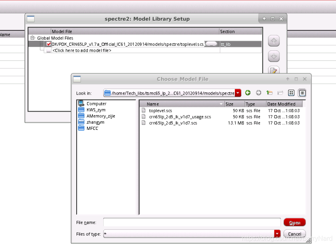Screen dimensions: 336x246
Task: Select crn65lp_2d5_lk_v1d7_usage.scs file
Action: point(180,117)
